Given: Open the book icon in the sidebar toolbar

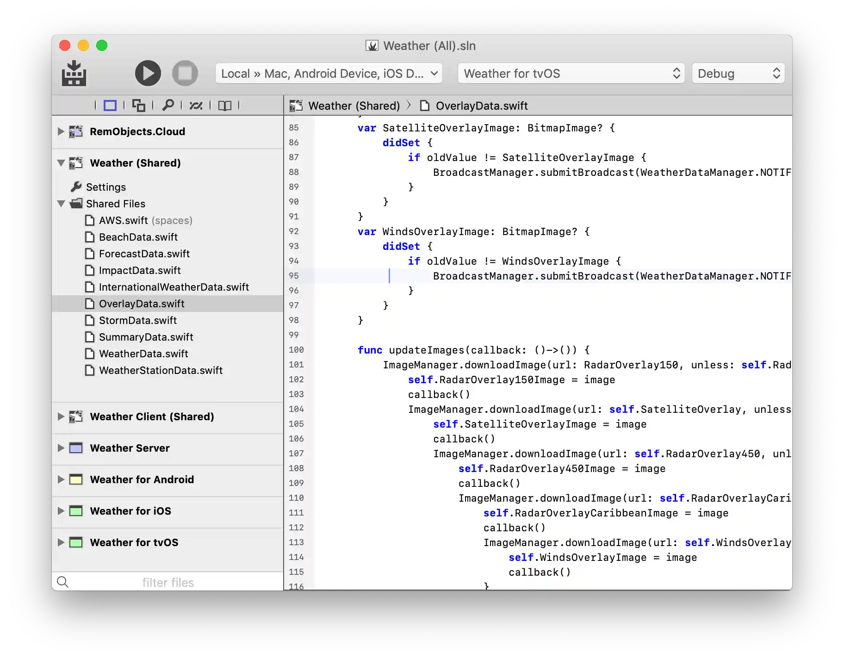Looking at the screenshot, I should [x=225, y=106].
